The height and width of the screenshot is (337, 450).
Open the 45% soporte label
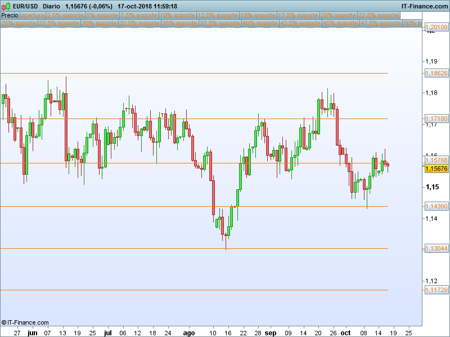coord(340,23)
